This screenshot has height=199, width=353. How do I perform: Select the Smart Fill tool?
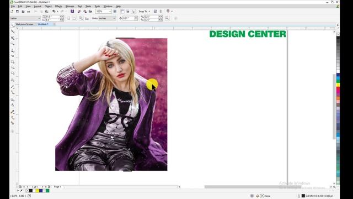click(x=13, y=123)
